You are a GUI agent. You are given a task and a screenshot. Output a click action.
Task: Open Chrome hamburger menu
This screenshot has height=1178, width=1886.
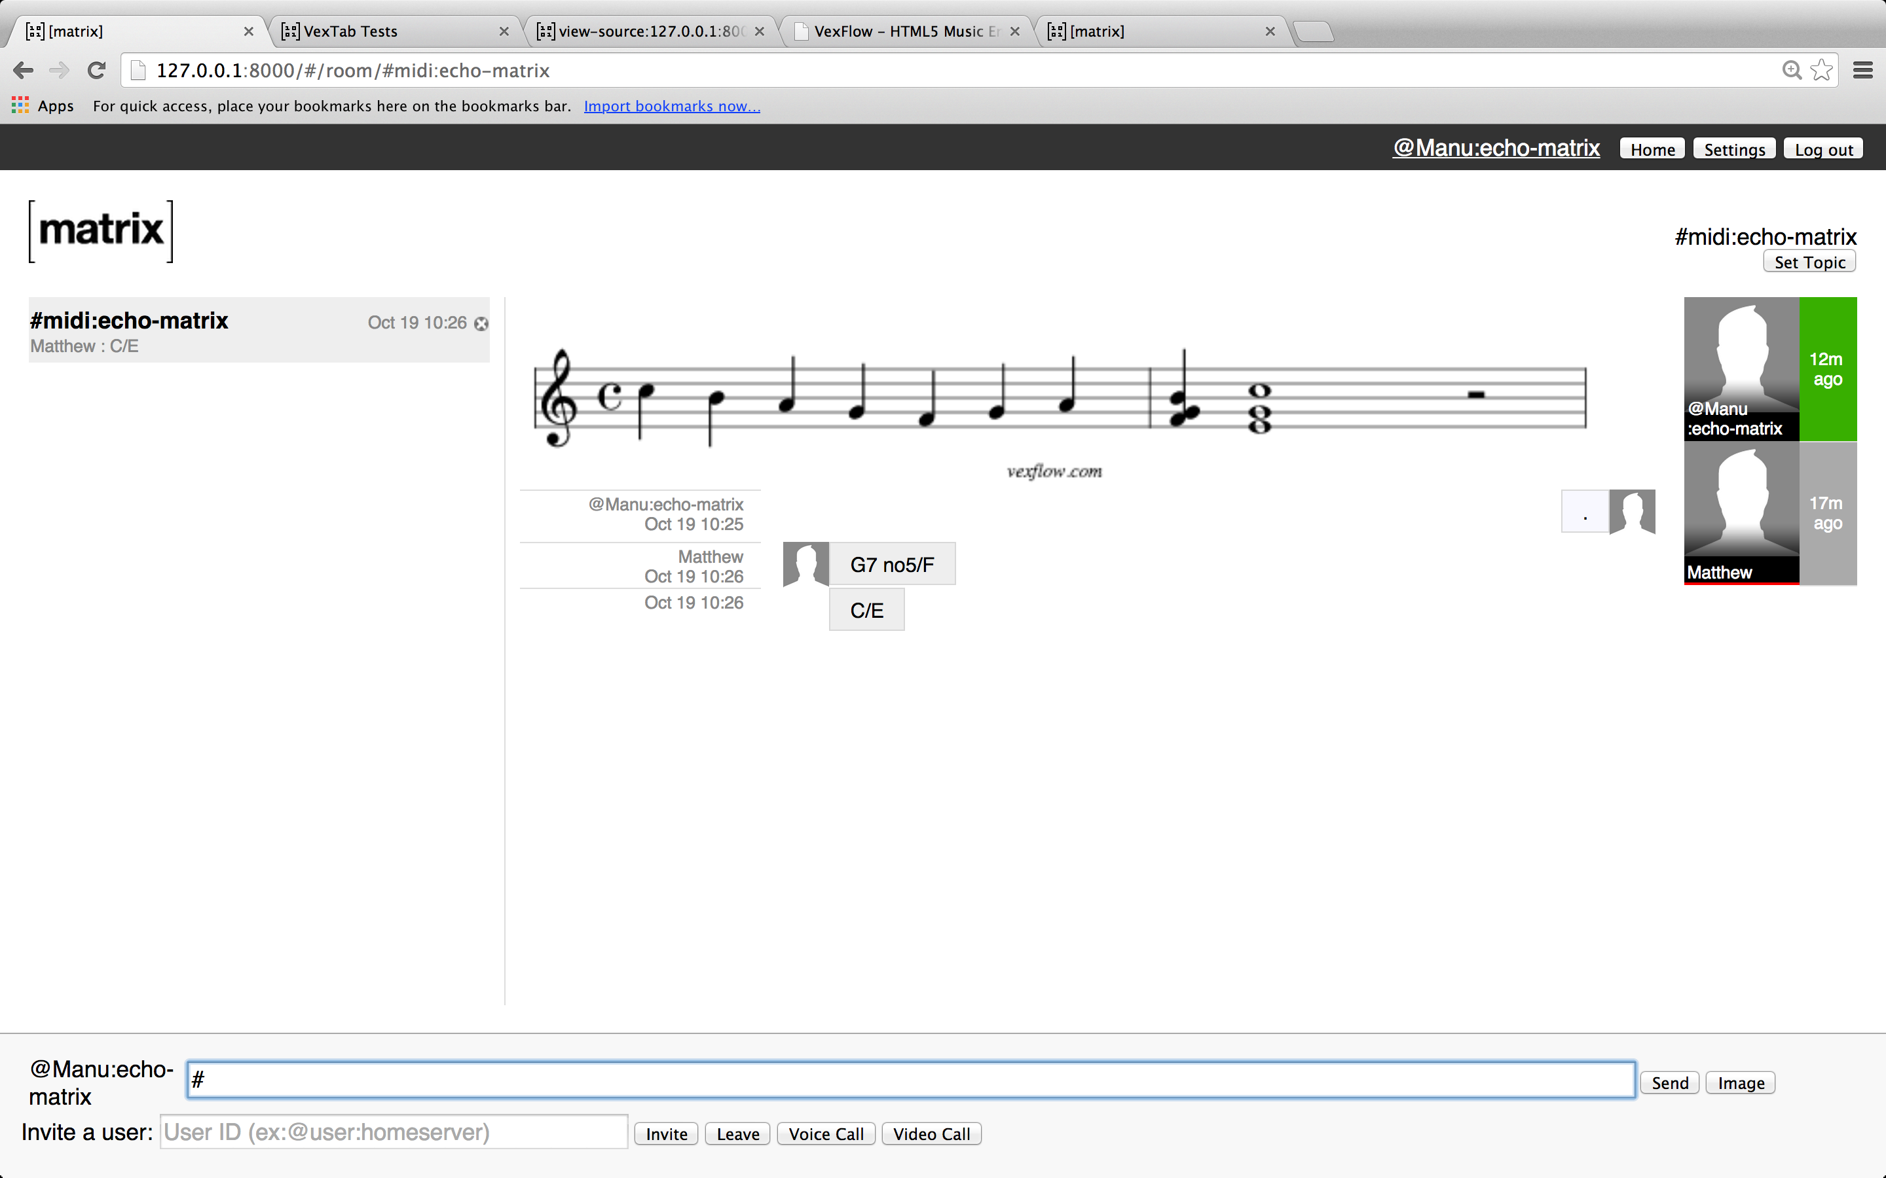(x=1862, y=71)
